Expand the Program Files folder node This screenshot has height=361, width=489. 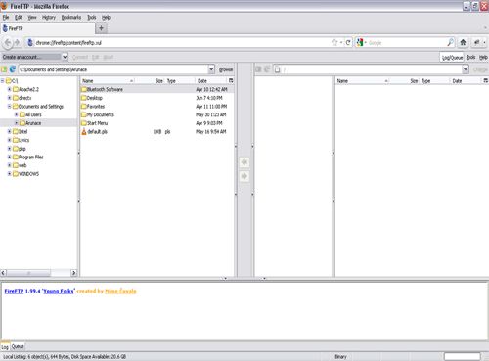click(x=10, y=157)
